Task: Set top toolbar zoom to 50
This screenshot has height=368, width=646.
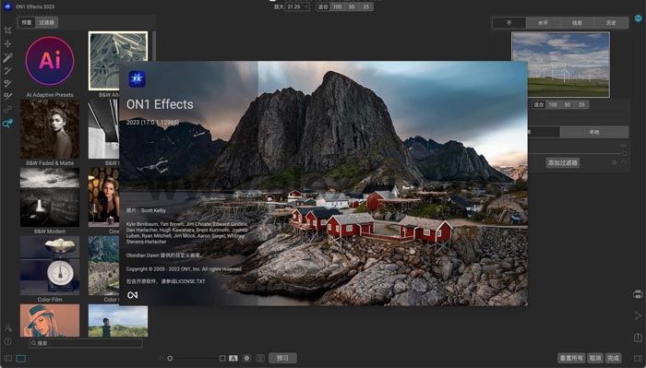Action: coord(352,6)
